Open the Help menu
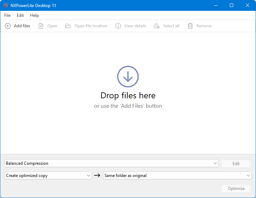This screenshot has width=256, height=198. click(34, 15)
